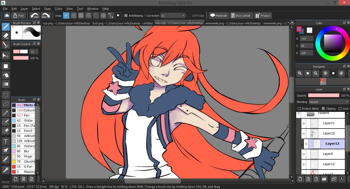The image size is (350, 189).
Task: Turn Snap OFF toggle
Action: coord(66,15)
